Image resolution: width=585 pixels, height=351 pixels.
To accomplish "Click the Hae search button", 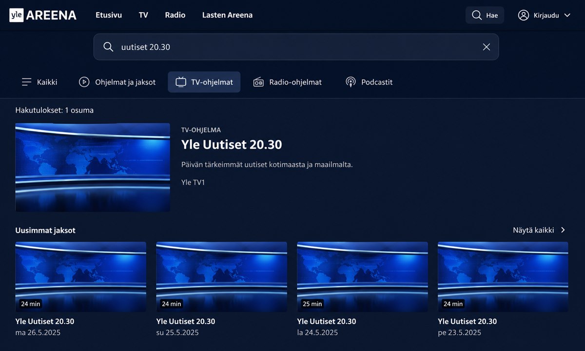I will (485, 15).
